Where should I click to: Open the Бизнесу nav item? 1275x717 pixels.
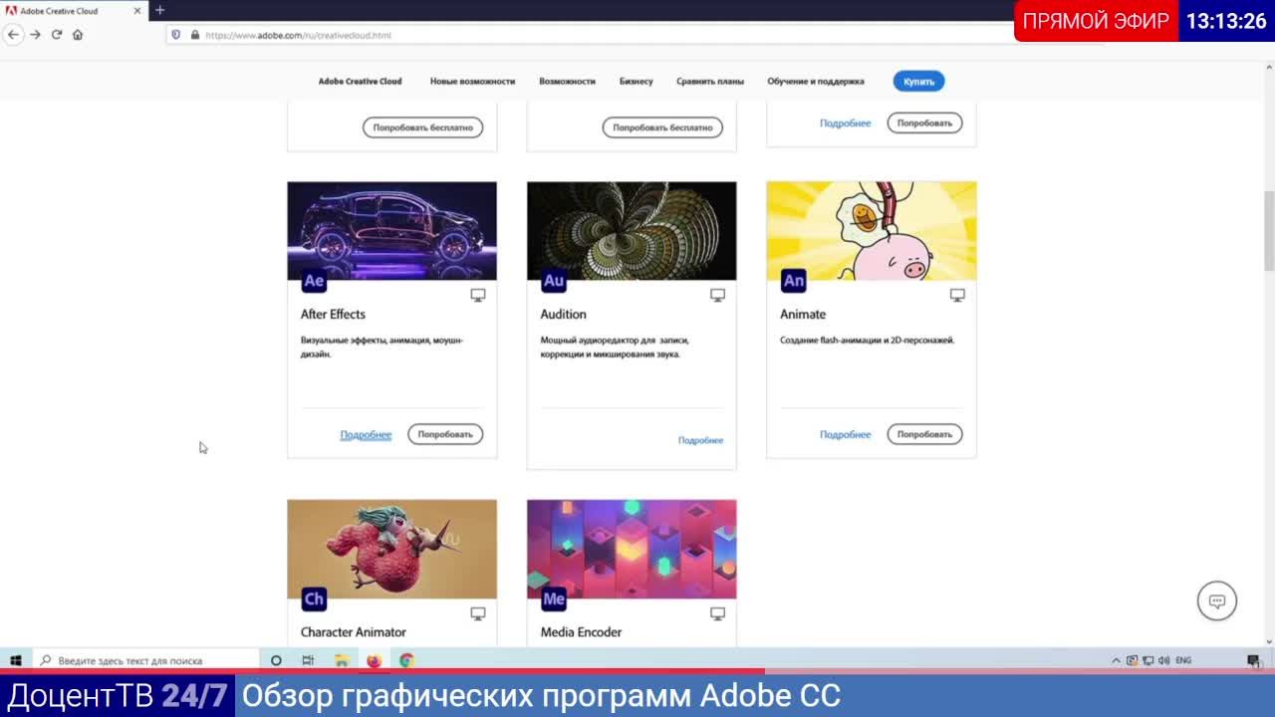pos(636,82)
